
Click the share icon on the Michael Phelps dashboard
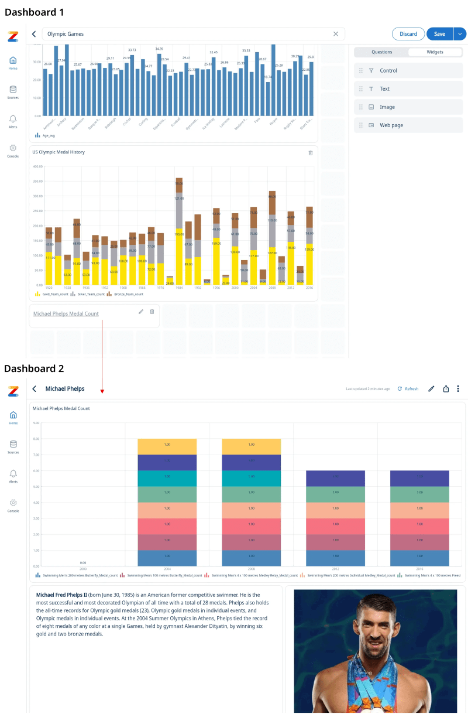(446, 388)
